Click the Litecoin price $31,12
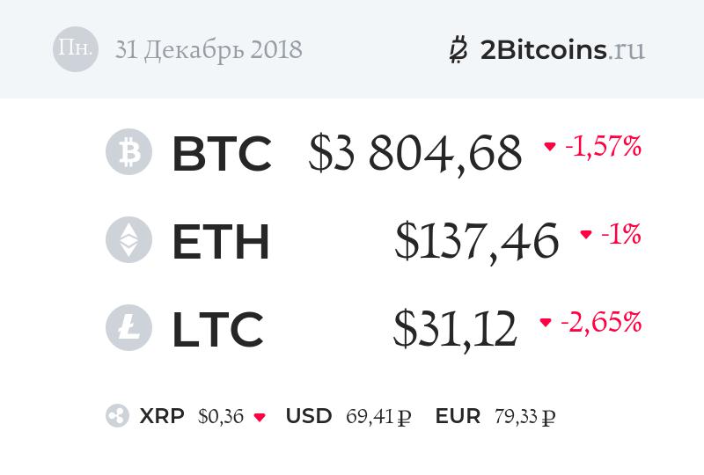Screen dimensions: 704x475 [454, 329]
